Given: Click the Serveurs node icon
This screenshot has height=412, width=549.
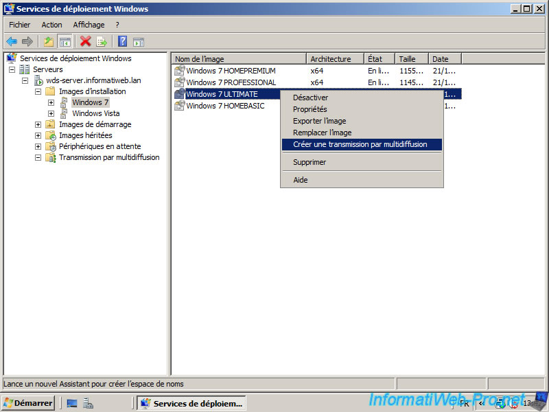Looking at the screenshot, I should click(x=25, y=69).
